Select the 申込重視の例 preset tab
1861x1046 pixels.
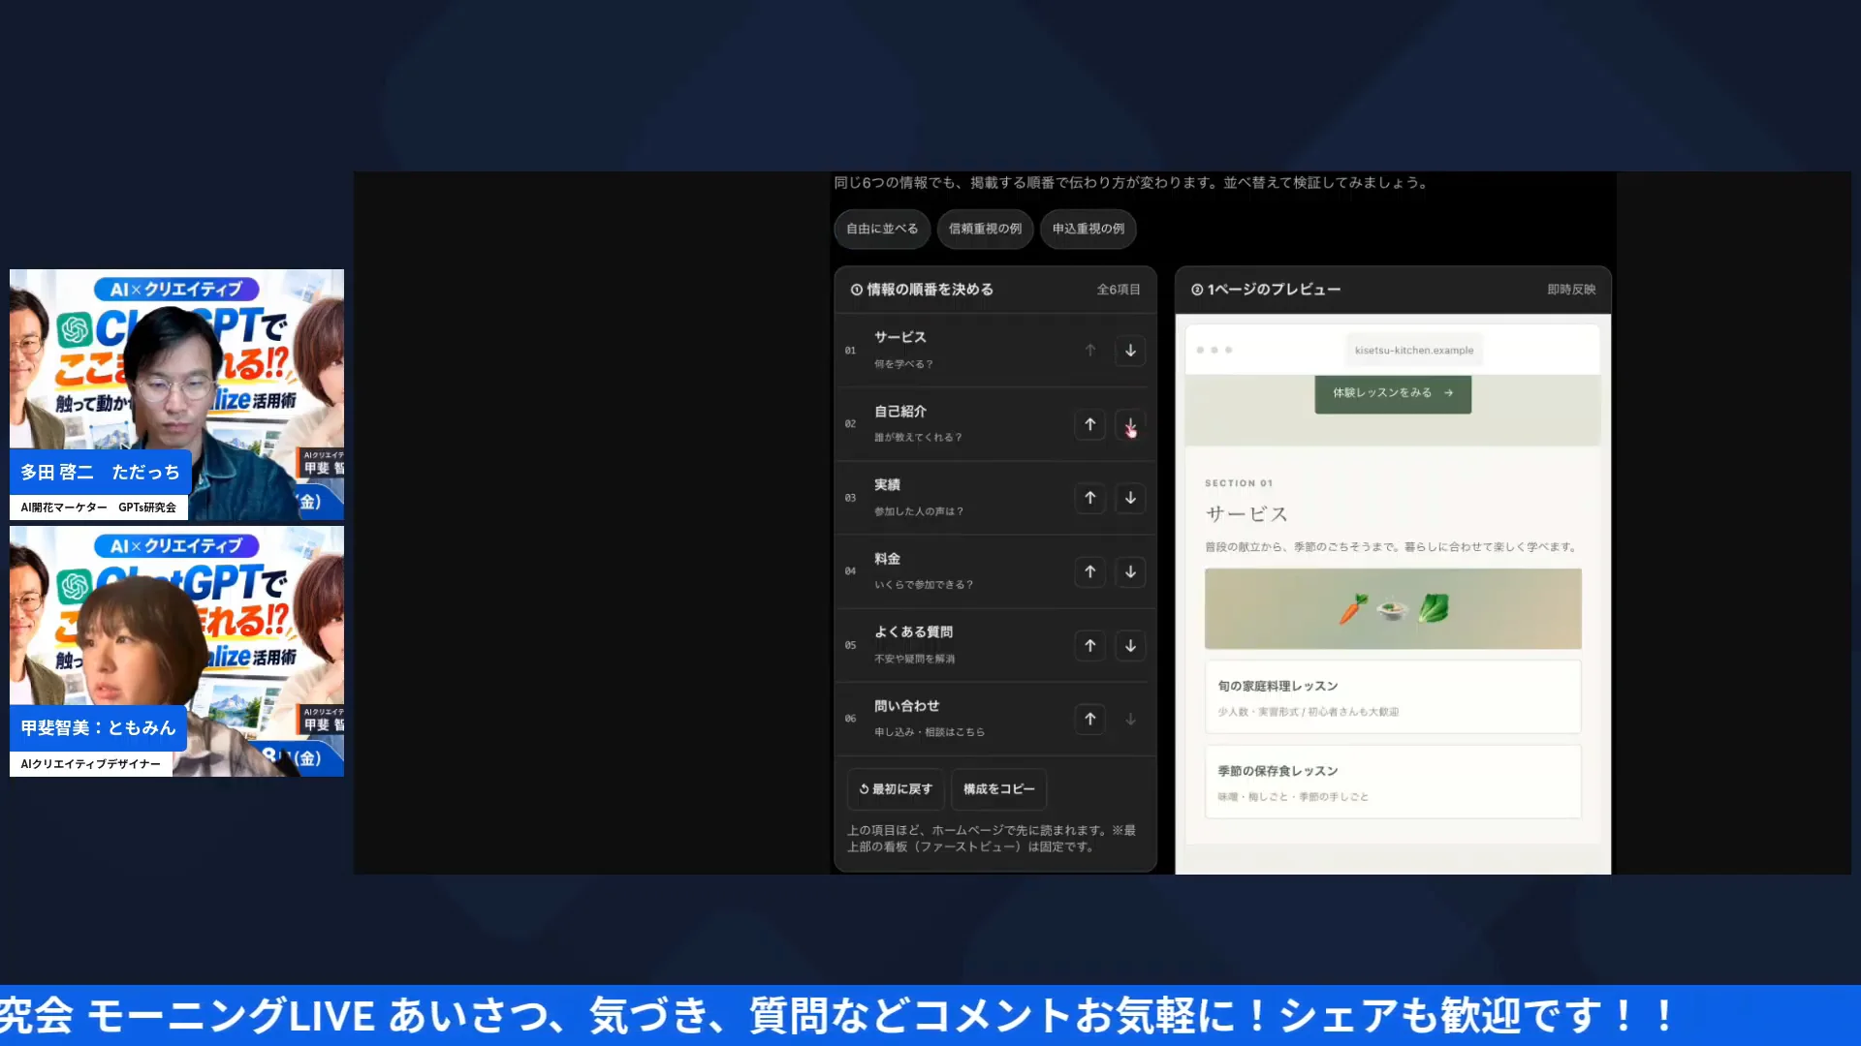click(x=1088, y=230)
